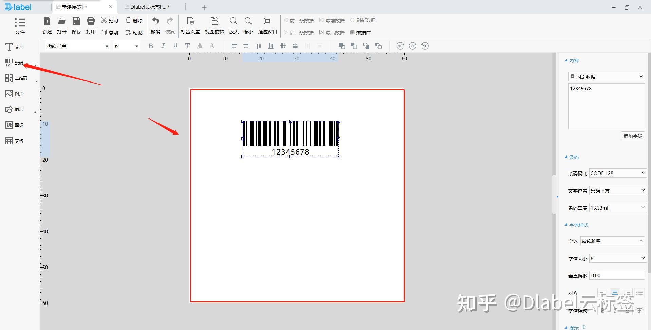Select the 图标 icon tool
Image resolution: width=651 pixels, height=330 pixels.
(x=14, y=125)
